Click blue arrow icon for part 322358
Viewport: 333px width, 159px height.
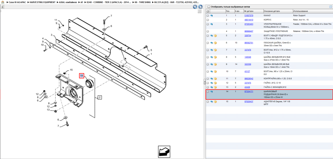click(x=211, y=64)
